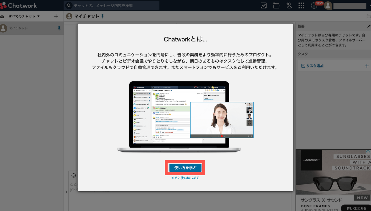Open the file management folder icon
Screen dimensions: 371x211
(276, 5)
